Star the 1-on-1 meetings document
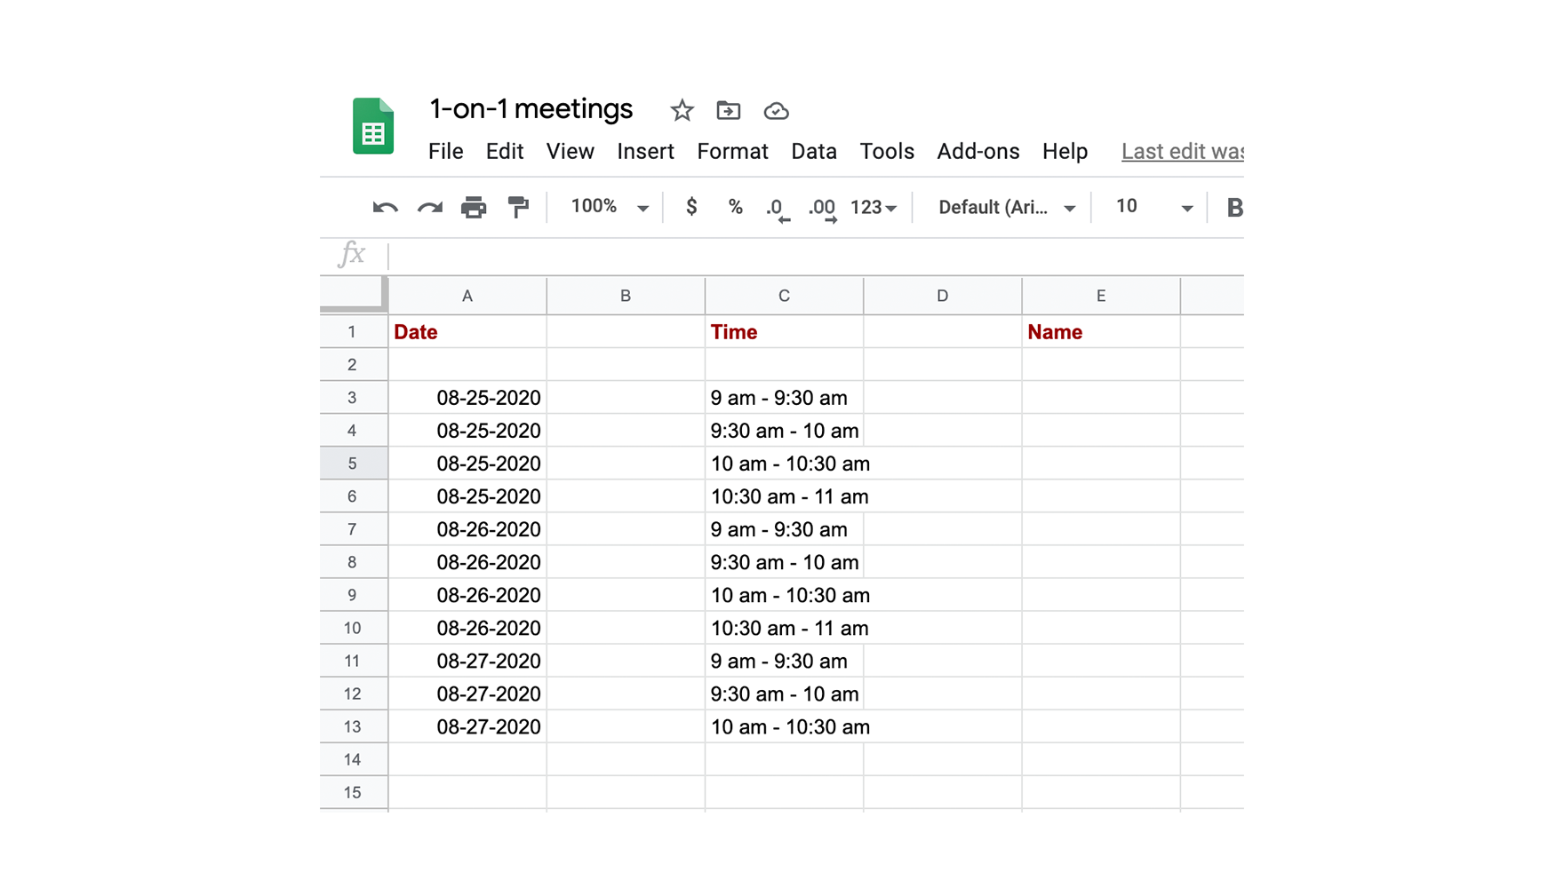 coord(682,111)
